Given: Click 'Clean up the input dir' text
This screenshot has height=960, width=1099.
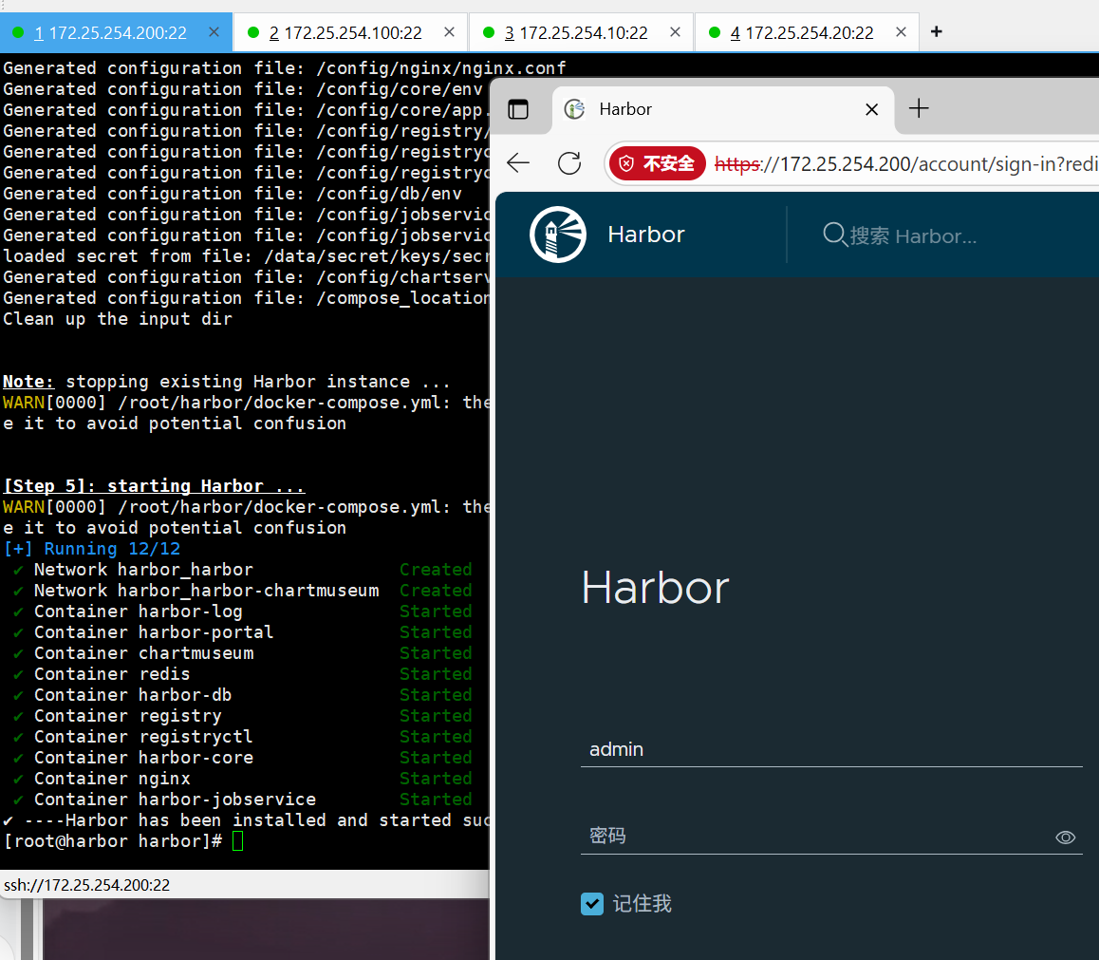Looking at the screenshot, I should point(117,319).
